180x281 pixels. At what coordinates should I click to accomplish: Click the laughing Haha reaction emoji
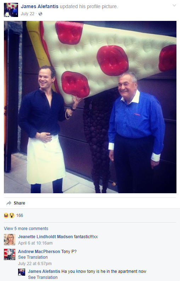pyautogui.click(x=6, y=216)
